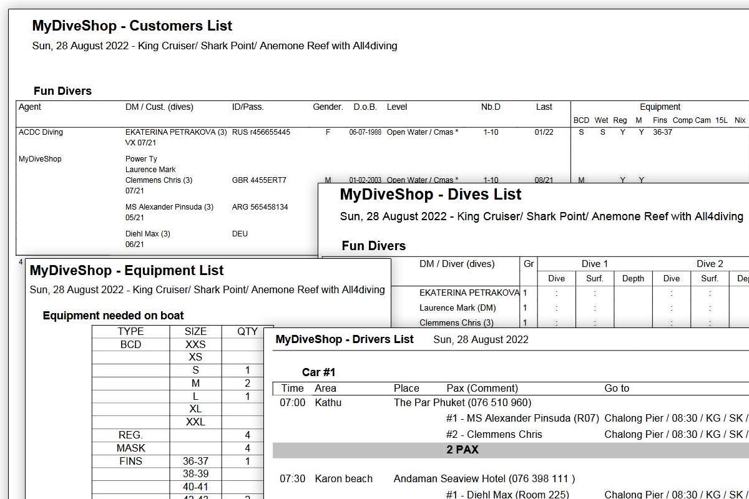Click the "Equipment" group header in Customers List
This screenshot has height=499, width=749.
[660, 107]
